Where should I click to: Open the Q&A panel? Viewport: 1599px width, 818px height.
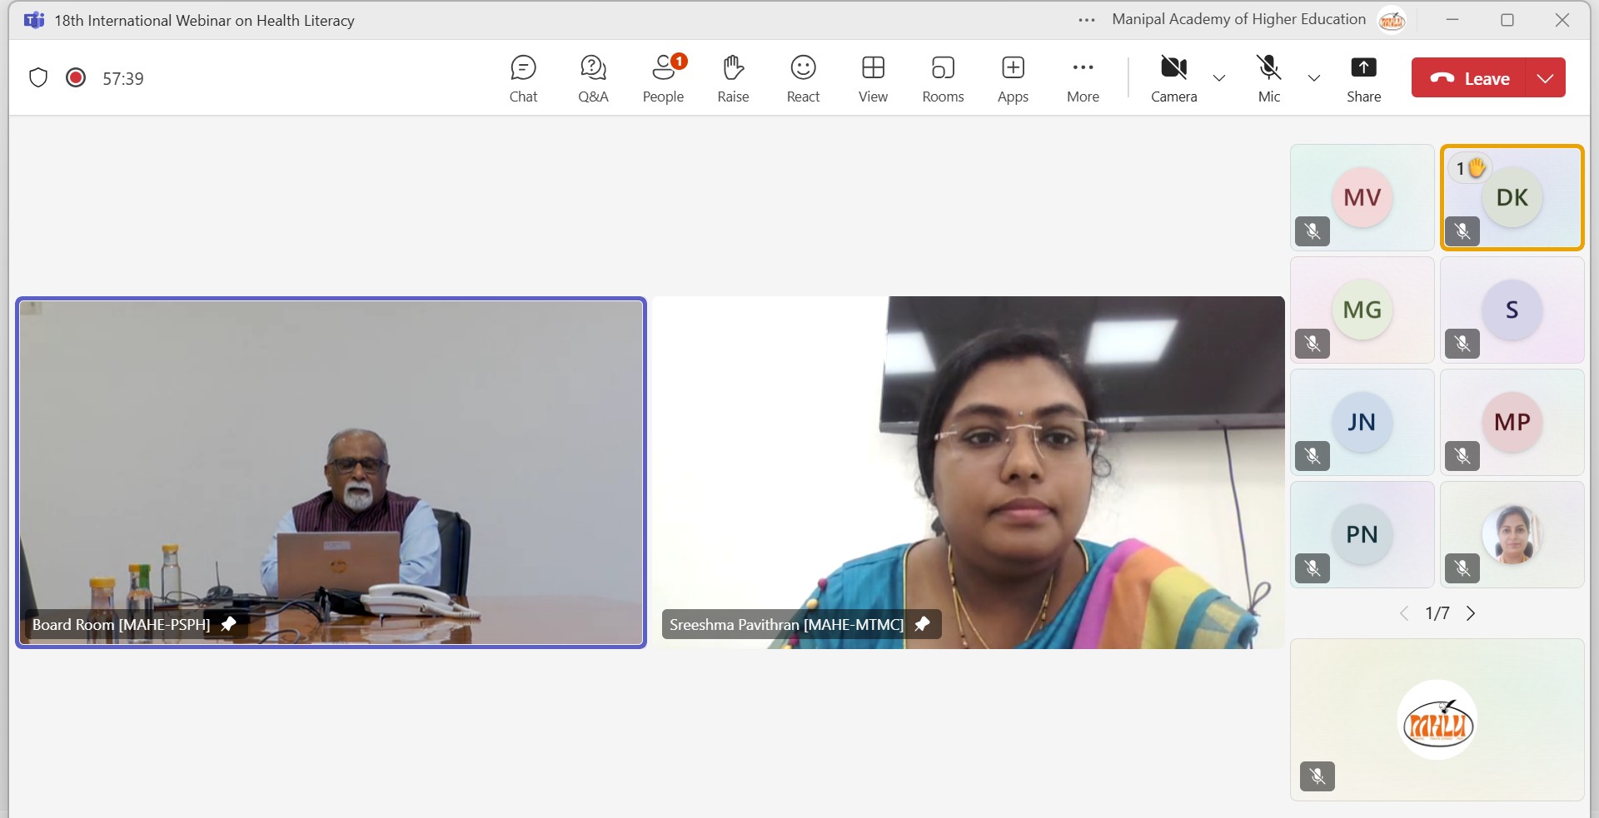(x=593, y=79)
